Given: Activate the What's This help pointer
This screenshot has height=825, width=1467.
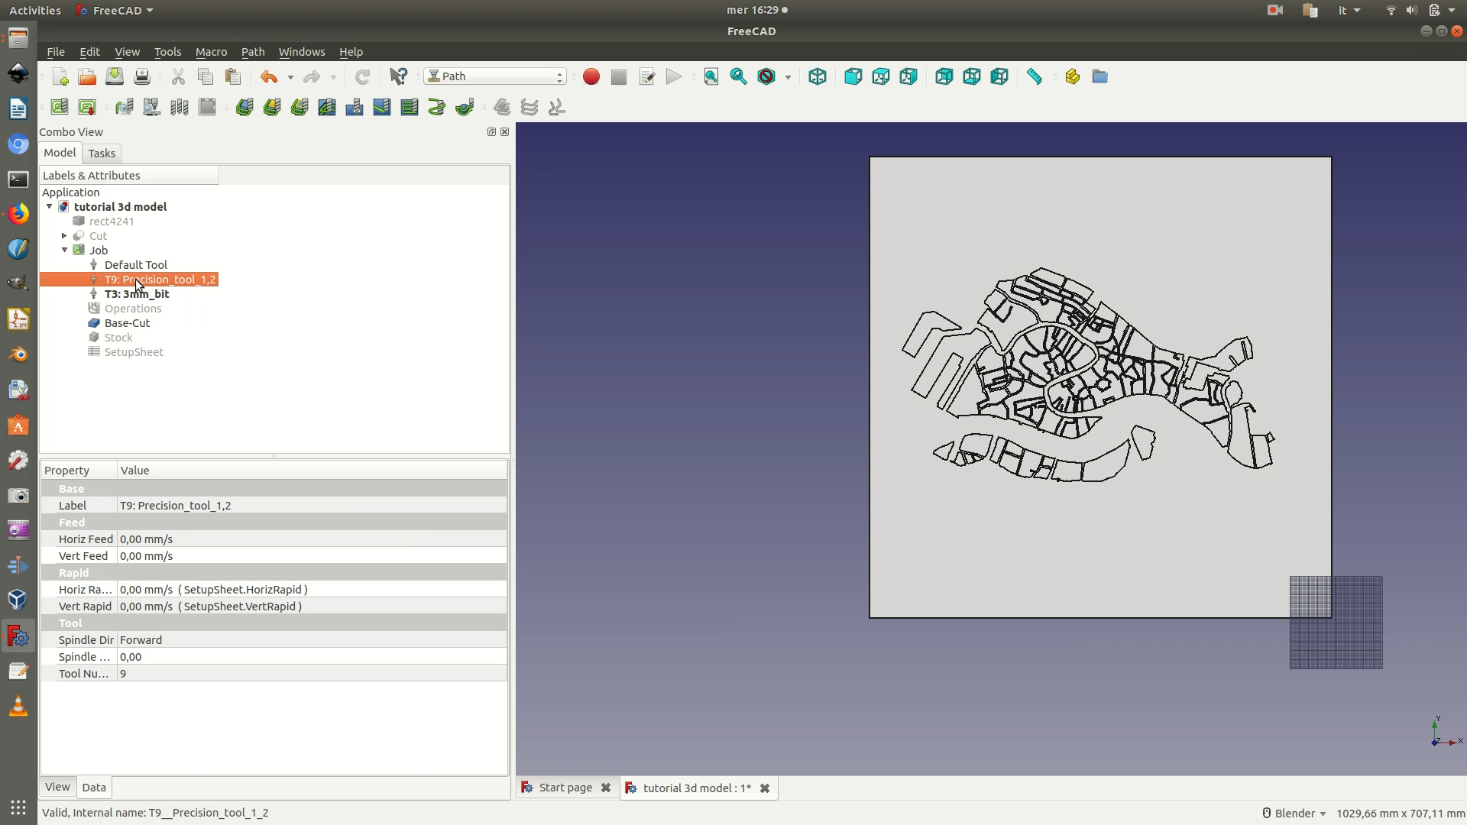Looking at the screenshot, I should [x=398, y=76].
